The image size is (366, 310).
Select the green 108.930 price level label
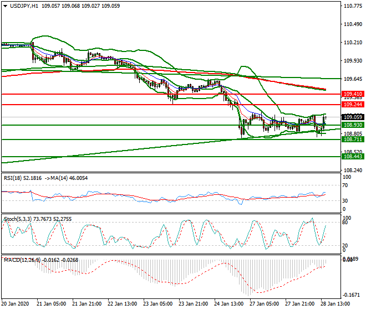click(353, 125)
